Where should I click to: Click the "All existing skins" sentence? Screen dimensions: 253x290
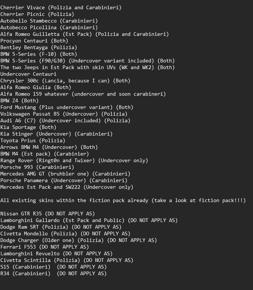(x=123, y=200)
